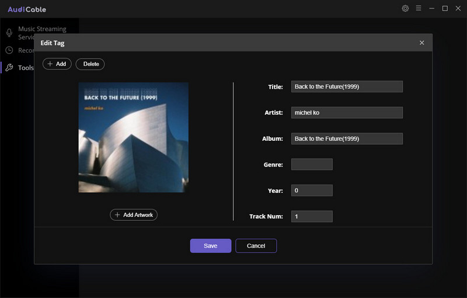The image size is (467, 298).
Task: Close the AudiCable window
Action: [458, 8]
